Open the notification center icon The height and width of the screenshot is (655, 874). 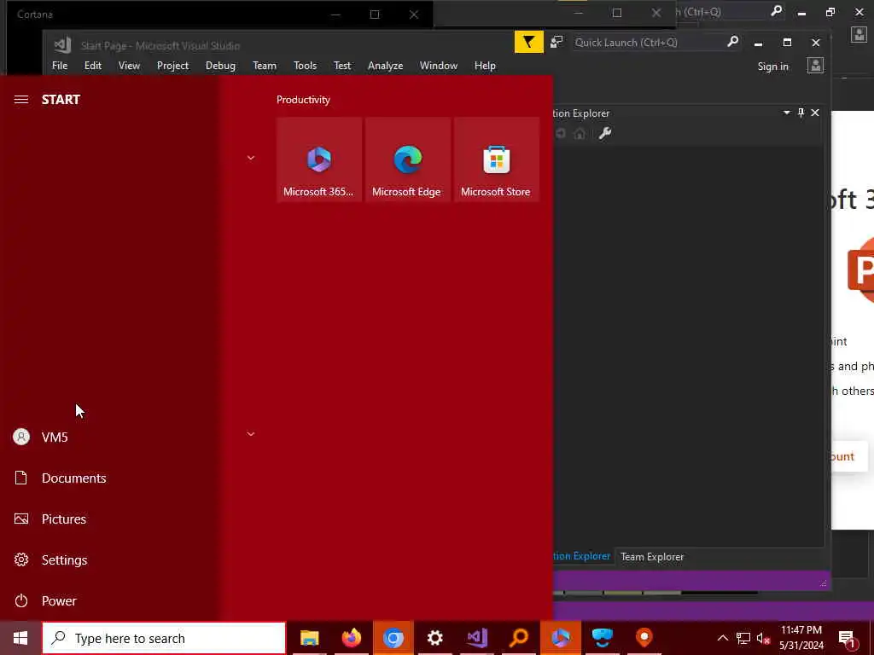pyautogui.click(x=847, y=639)
